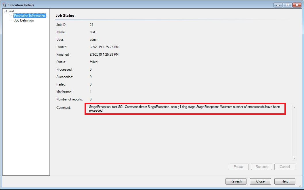Viewport: 304px width, 190px height.
Task: Collapse the test tree node
Action: (5, 11)
